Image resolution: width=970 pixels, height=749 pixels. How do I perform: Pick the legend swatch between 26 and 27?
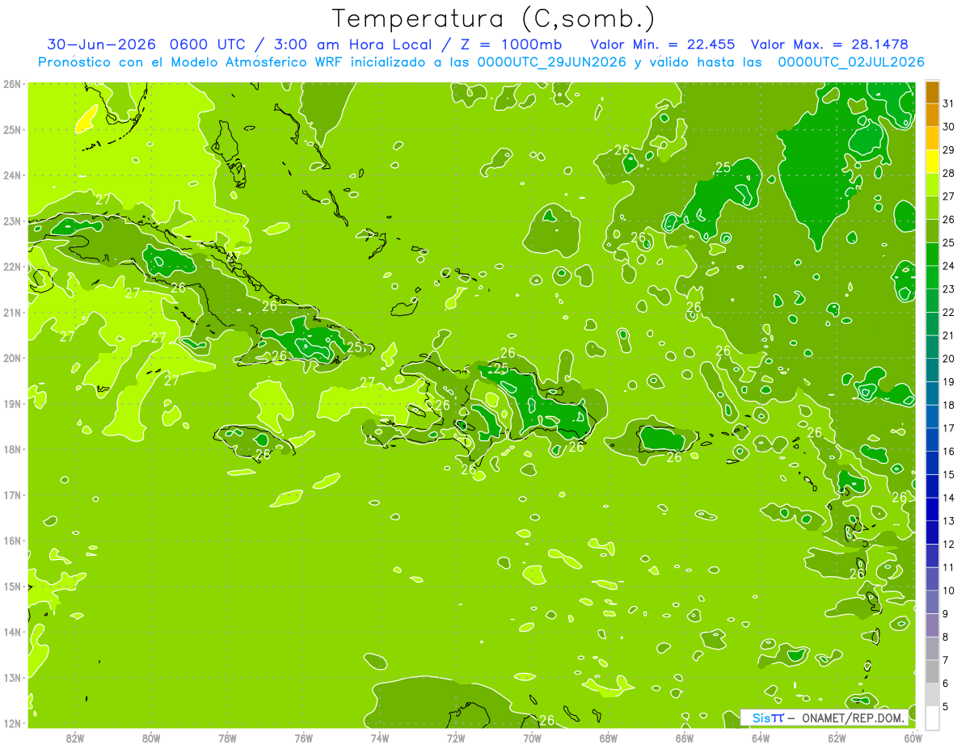click(932, 208)
